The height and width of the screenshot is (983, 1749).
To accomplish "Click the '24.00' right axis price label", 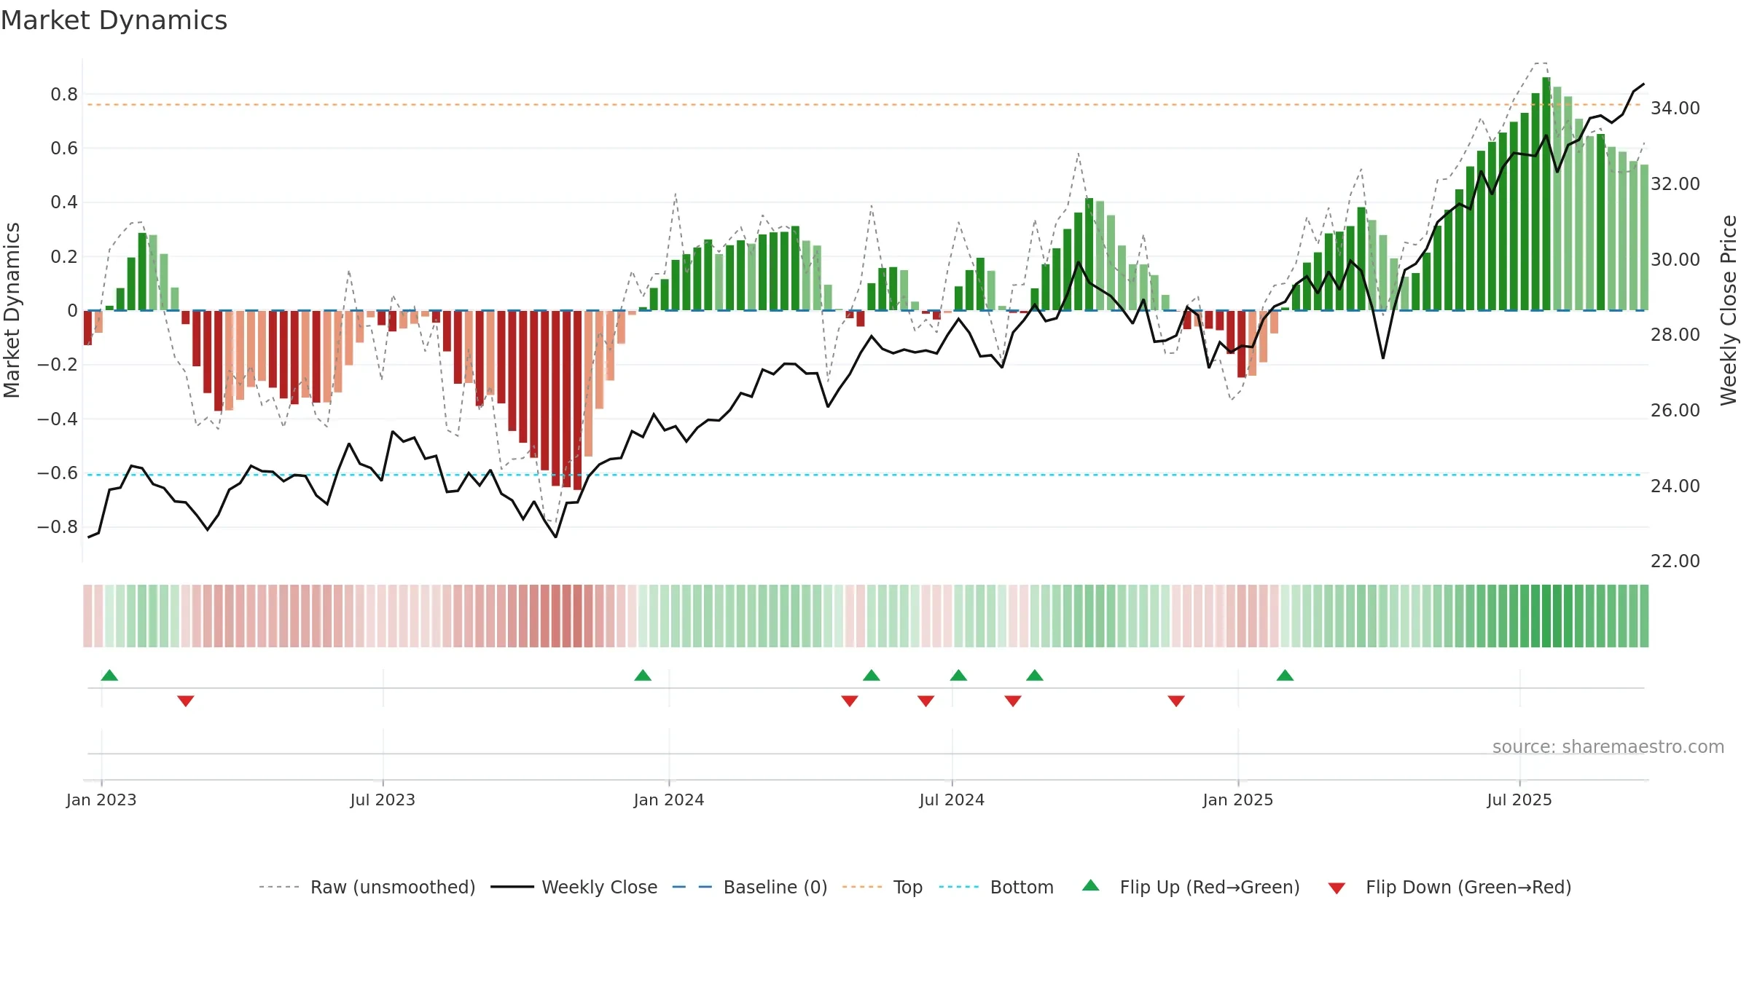I will (x=1675, y=486).
